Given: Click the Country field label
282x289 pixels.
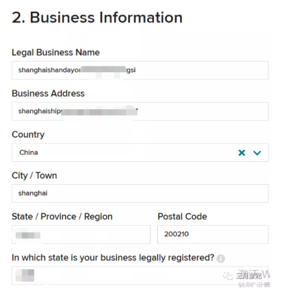Looking at the screenshot, I should [x=28, y=134].
